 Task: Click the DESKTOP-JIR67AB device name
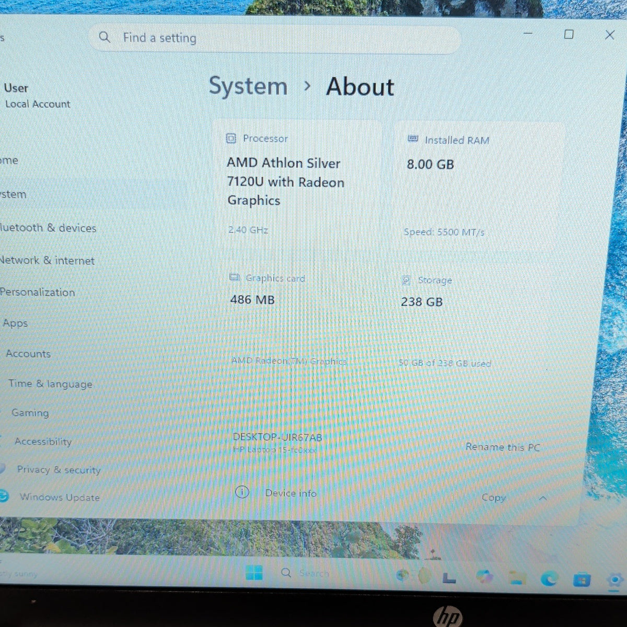[277, 437]
